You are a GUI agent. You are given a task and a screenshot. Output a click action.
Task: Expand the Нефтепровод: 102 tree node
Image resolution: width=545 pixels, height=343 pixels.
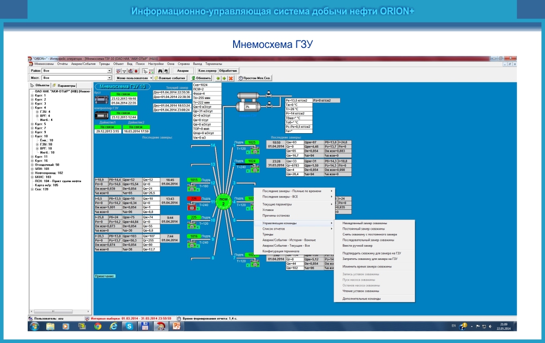click(x=32, y=173)
